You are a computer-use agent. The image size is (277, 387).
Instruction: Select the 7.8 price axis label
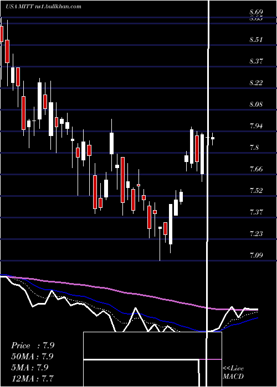click(254, 148)
